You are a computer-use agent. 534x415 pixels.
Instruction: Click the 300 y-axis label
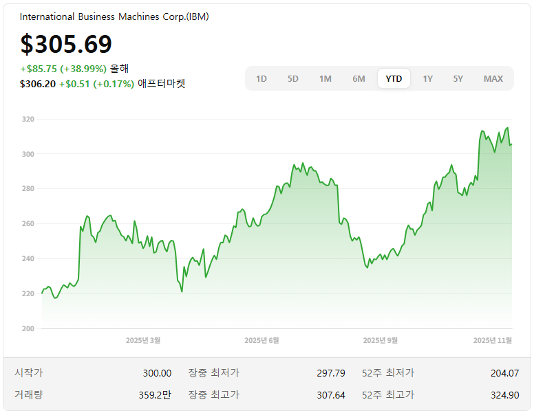click(28, 154)
